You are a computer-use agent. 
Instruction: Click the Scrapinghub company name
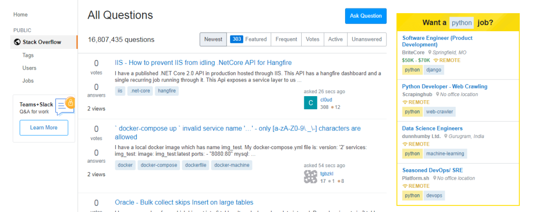417,94
